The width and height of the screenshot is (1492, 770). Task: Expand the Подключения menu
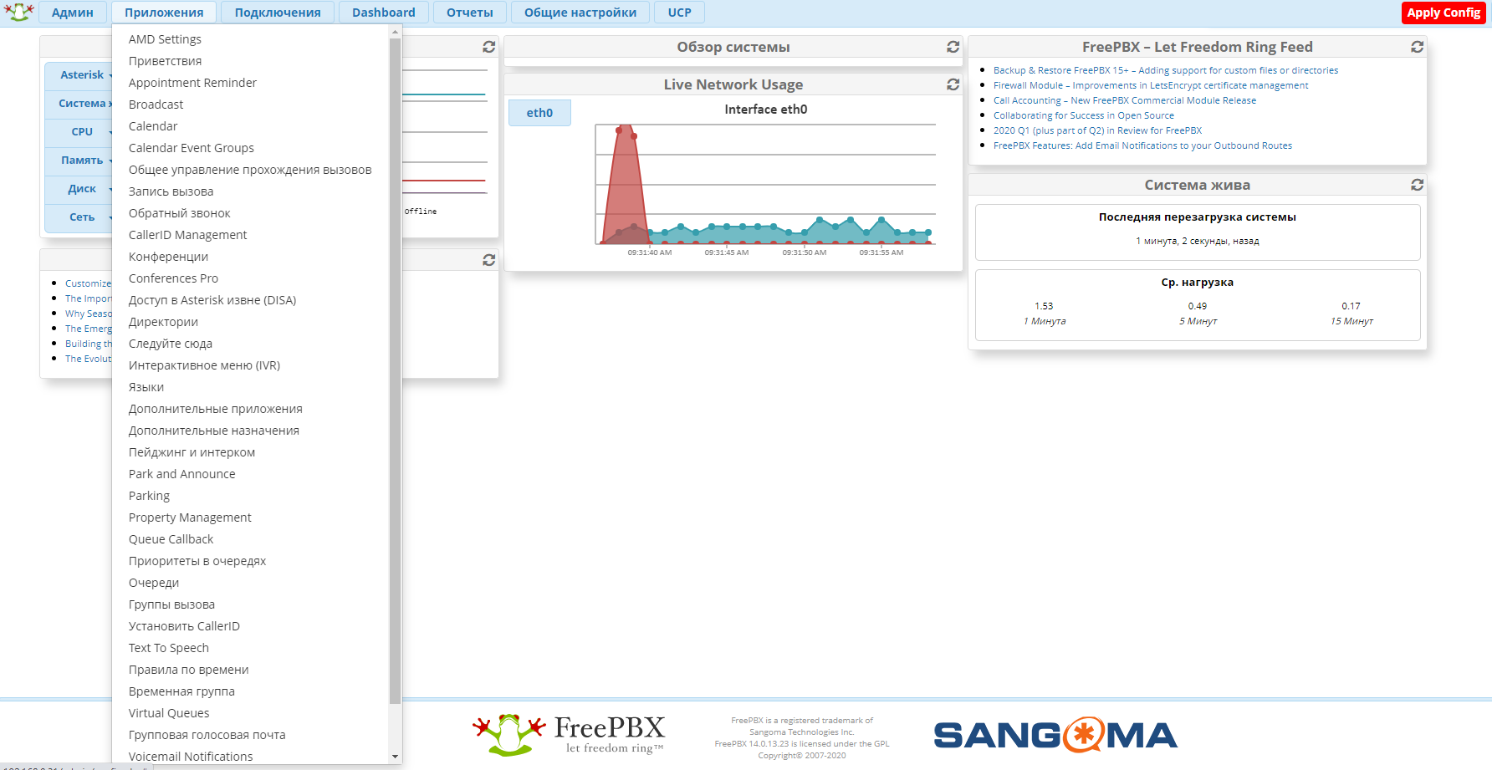click(277, 13)
